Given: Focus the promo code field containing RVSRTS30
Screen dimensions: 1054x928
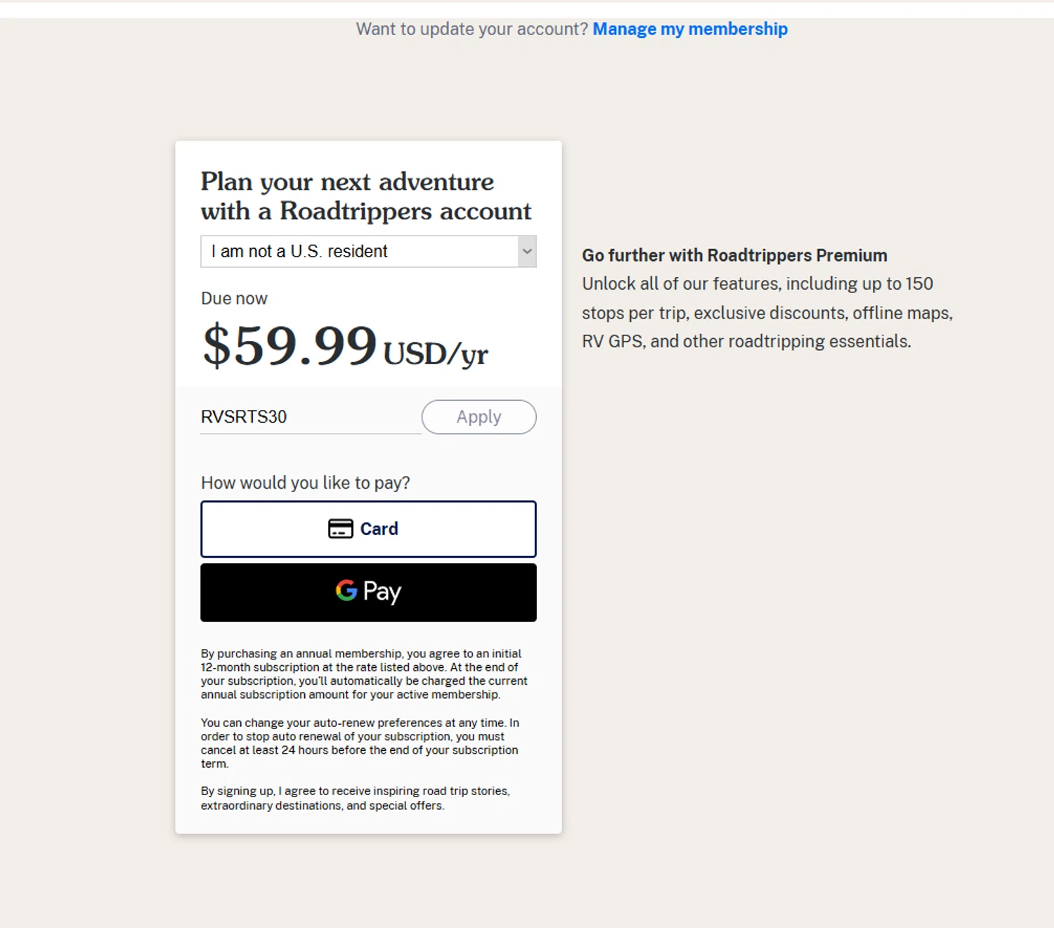Looking at the screenshot, I should coord(309,417).
